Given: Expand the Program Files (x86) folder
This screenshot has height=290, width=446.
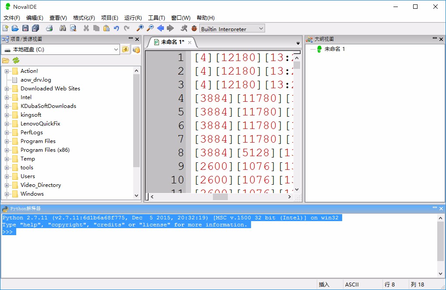Looking at the screenshot, I should 7,150.
